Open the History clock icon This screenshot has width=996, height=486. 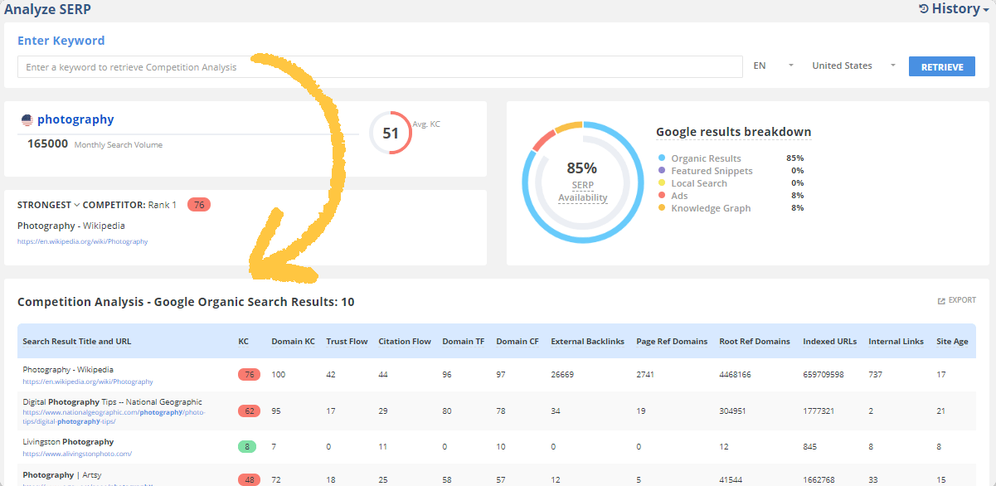924,9
